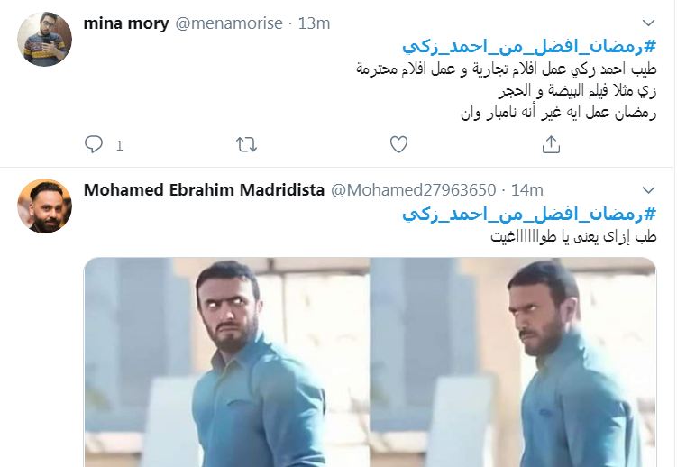Open Mohamed Ebrahim Madridista's profile avatar
The image size is (677, 467).
(44, 206)
